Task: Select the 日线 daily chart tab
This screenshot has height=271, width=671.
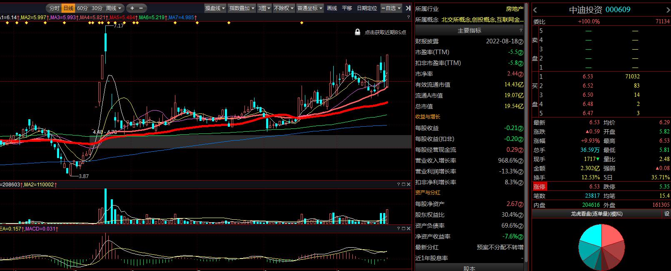Action: (x=68, y=8)
